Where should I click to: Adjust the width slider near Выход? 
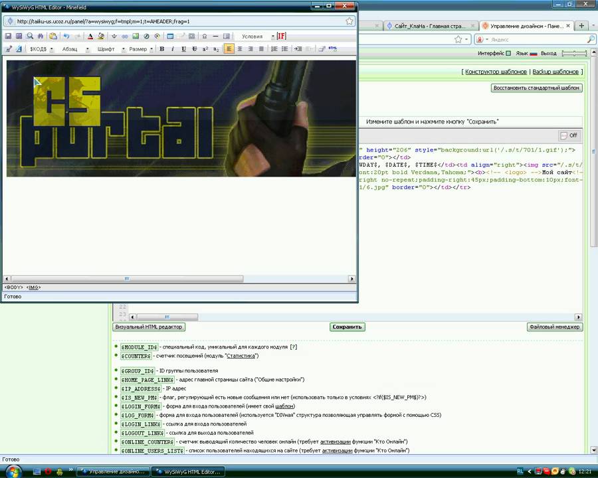[x=574, y=53]
